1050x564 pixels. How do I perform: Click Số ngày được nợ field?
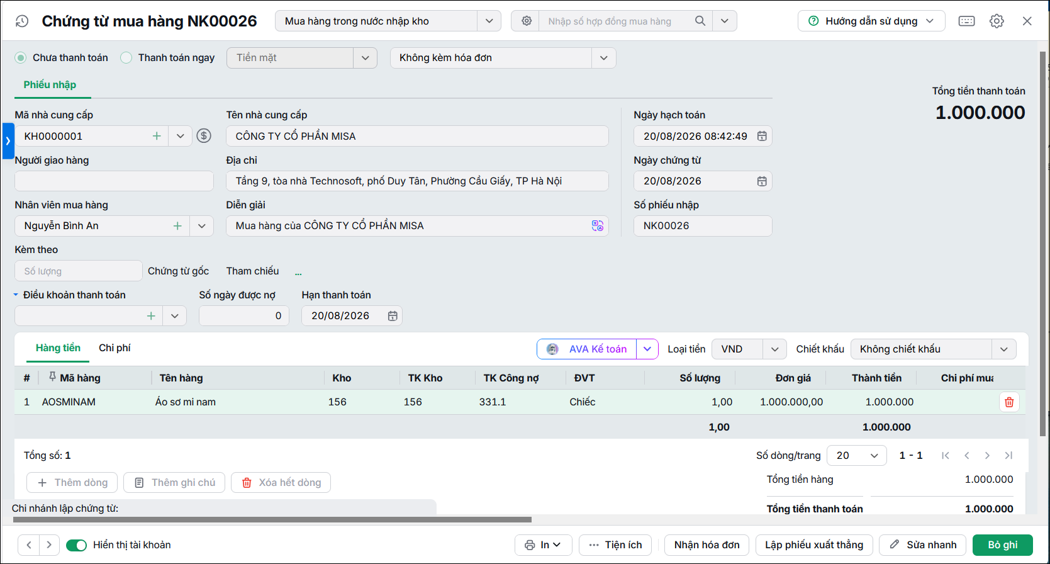[244, 316]
